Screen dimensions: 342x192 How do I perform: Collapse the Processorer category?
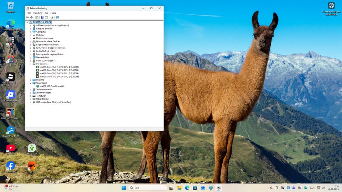(x=31, y=64)
